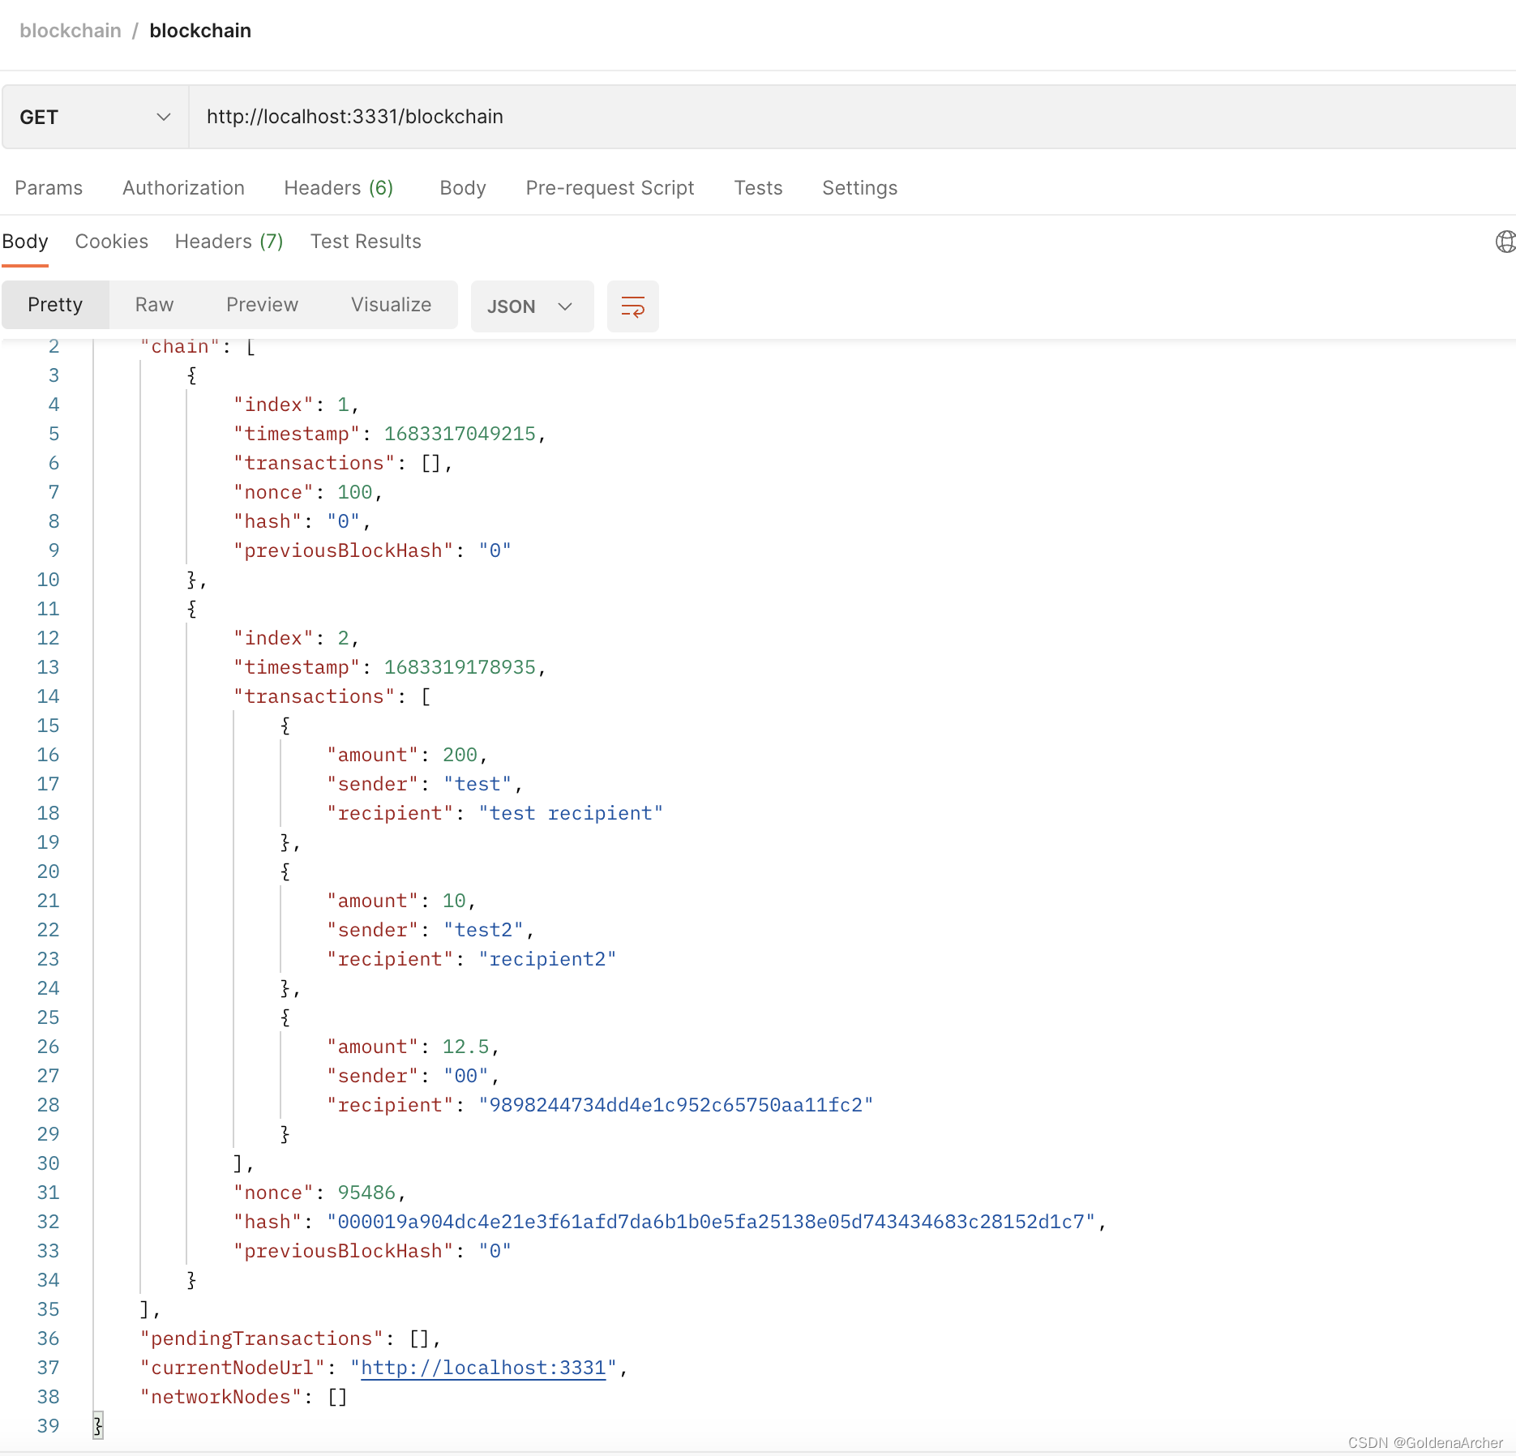
Task: Open the GET method dropdown
Action: [96, 117]
